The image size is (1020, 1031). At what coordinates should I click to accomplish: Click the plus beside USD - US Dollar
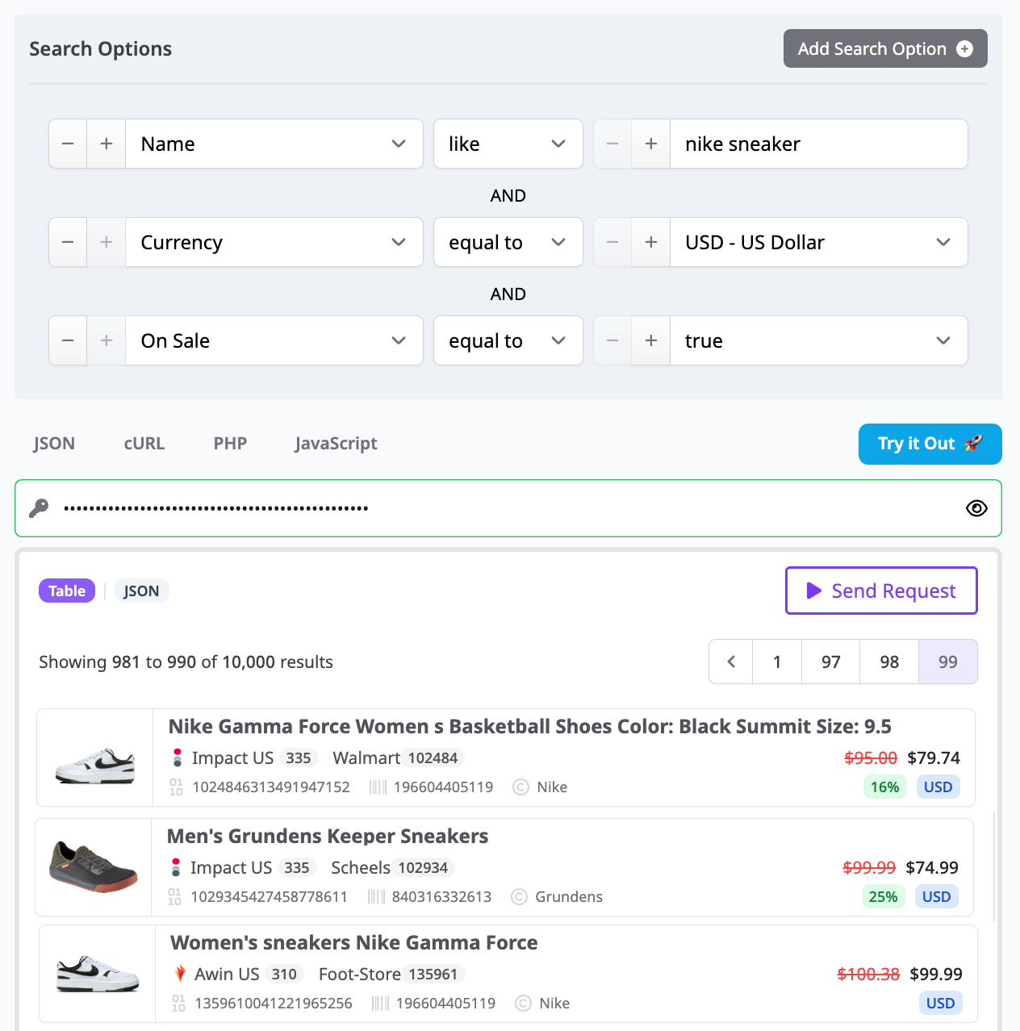651,242
